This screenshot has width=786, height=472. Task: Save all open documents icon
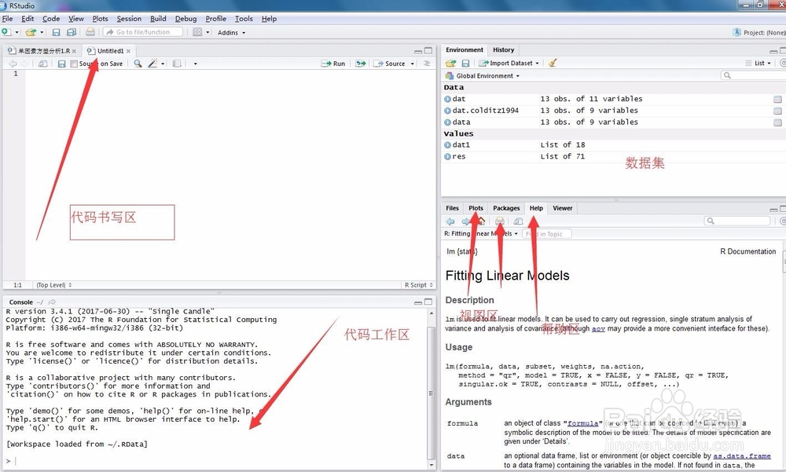72,32
